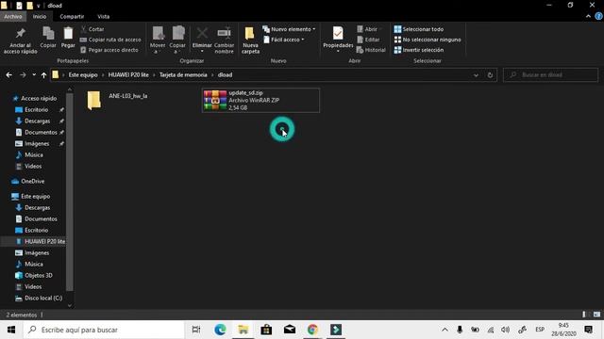Viewport: 604px width, 339px height.
Task: Open pinned Descargas under Acceso rápido
Action: click(x=37, y=121)
